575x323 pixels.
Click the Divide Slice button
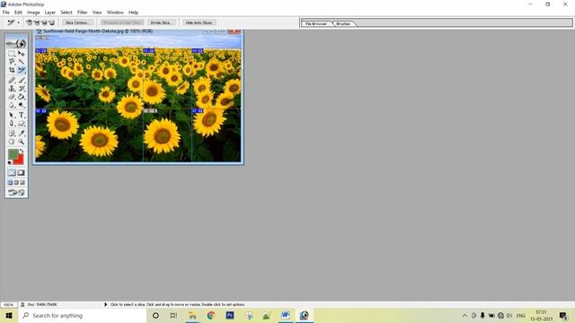tap(162, 22)
